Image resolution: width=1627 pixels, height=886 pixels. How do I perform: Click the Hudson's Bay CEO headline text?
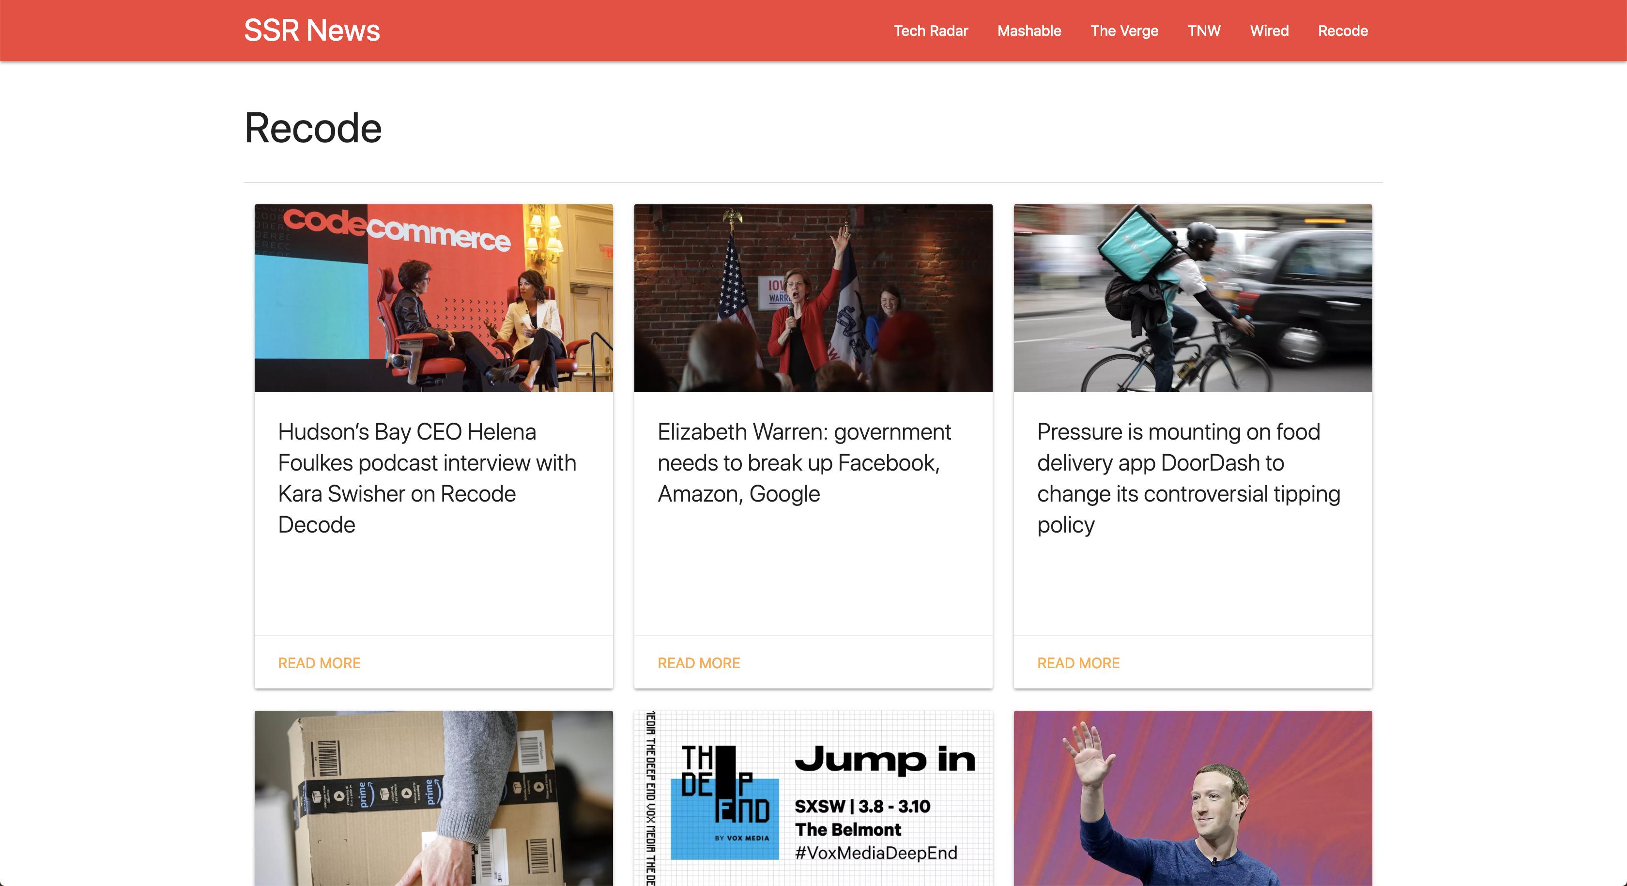(x=427, y=478)
